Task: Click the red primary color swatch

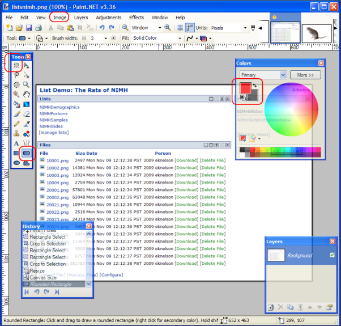Action: click(x=245, y=88)
